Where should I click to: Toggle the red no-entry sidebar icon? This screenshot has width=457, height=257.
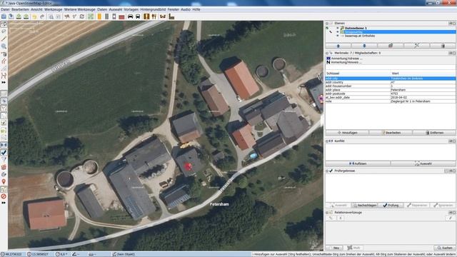pos(4,196)
